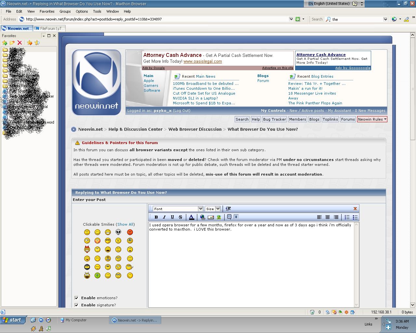
Task: Insert a hyperlink using the globe icon
Action: click(202, 217)
